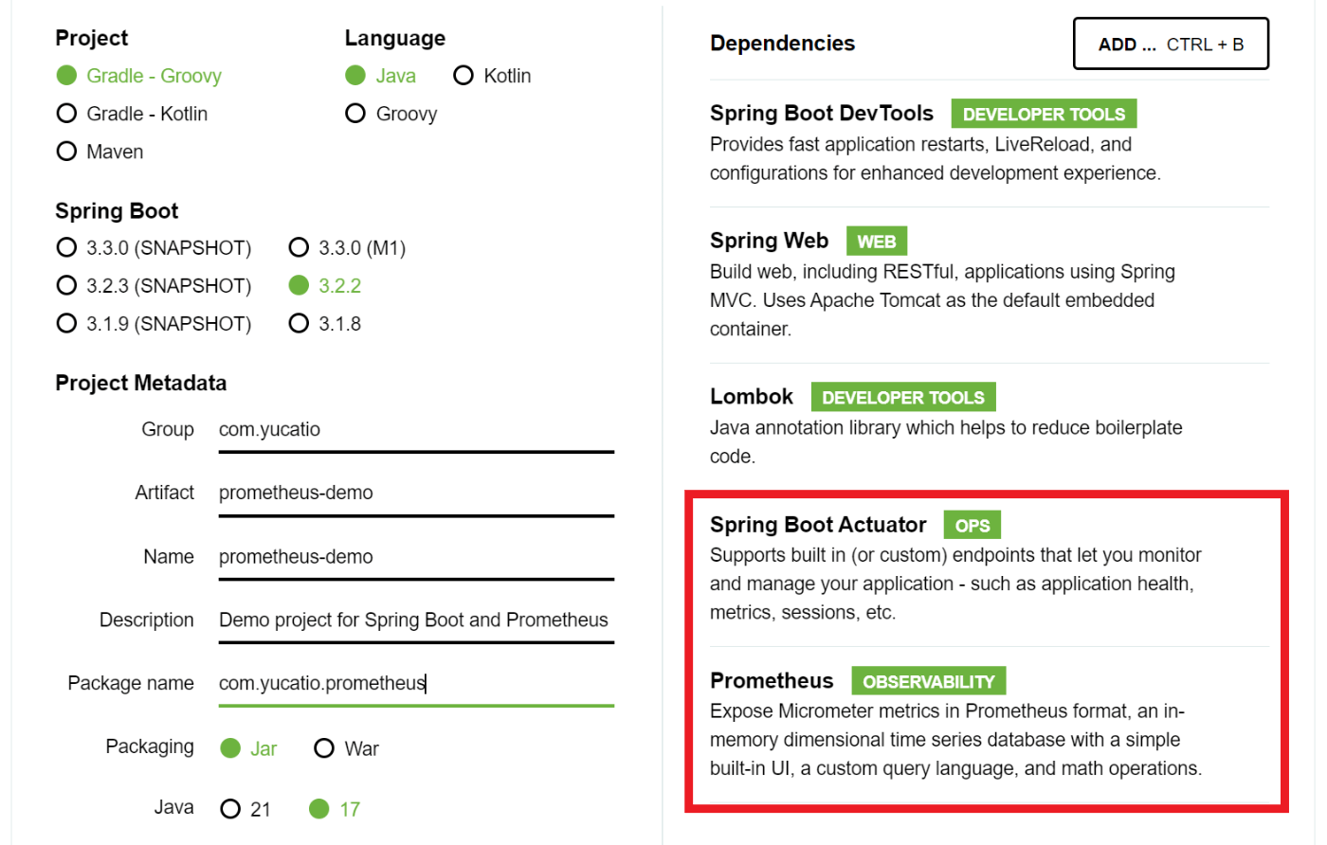Click the Group input field
The height and width of the screenshot is (845, 1327).
415,430
